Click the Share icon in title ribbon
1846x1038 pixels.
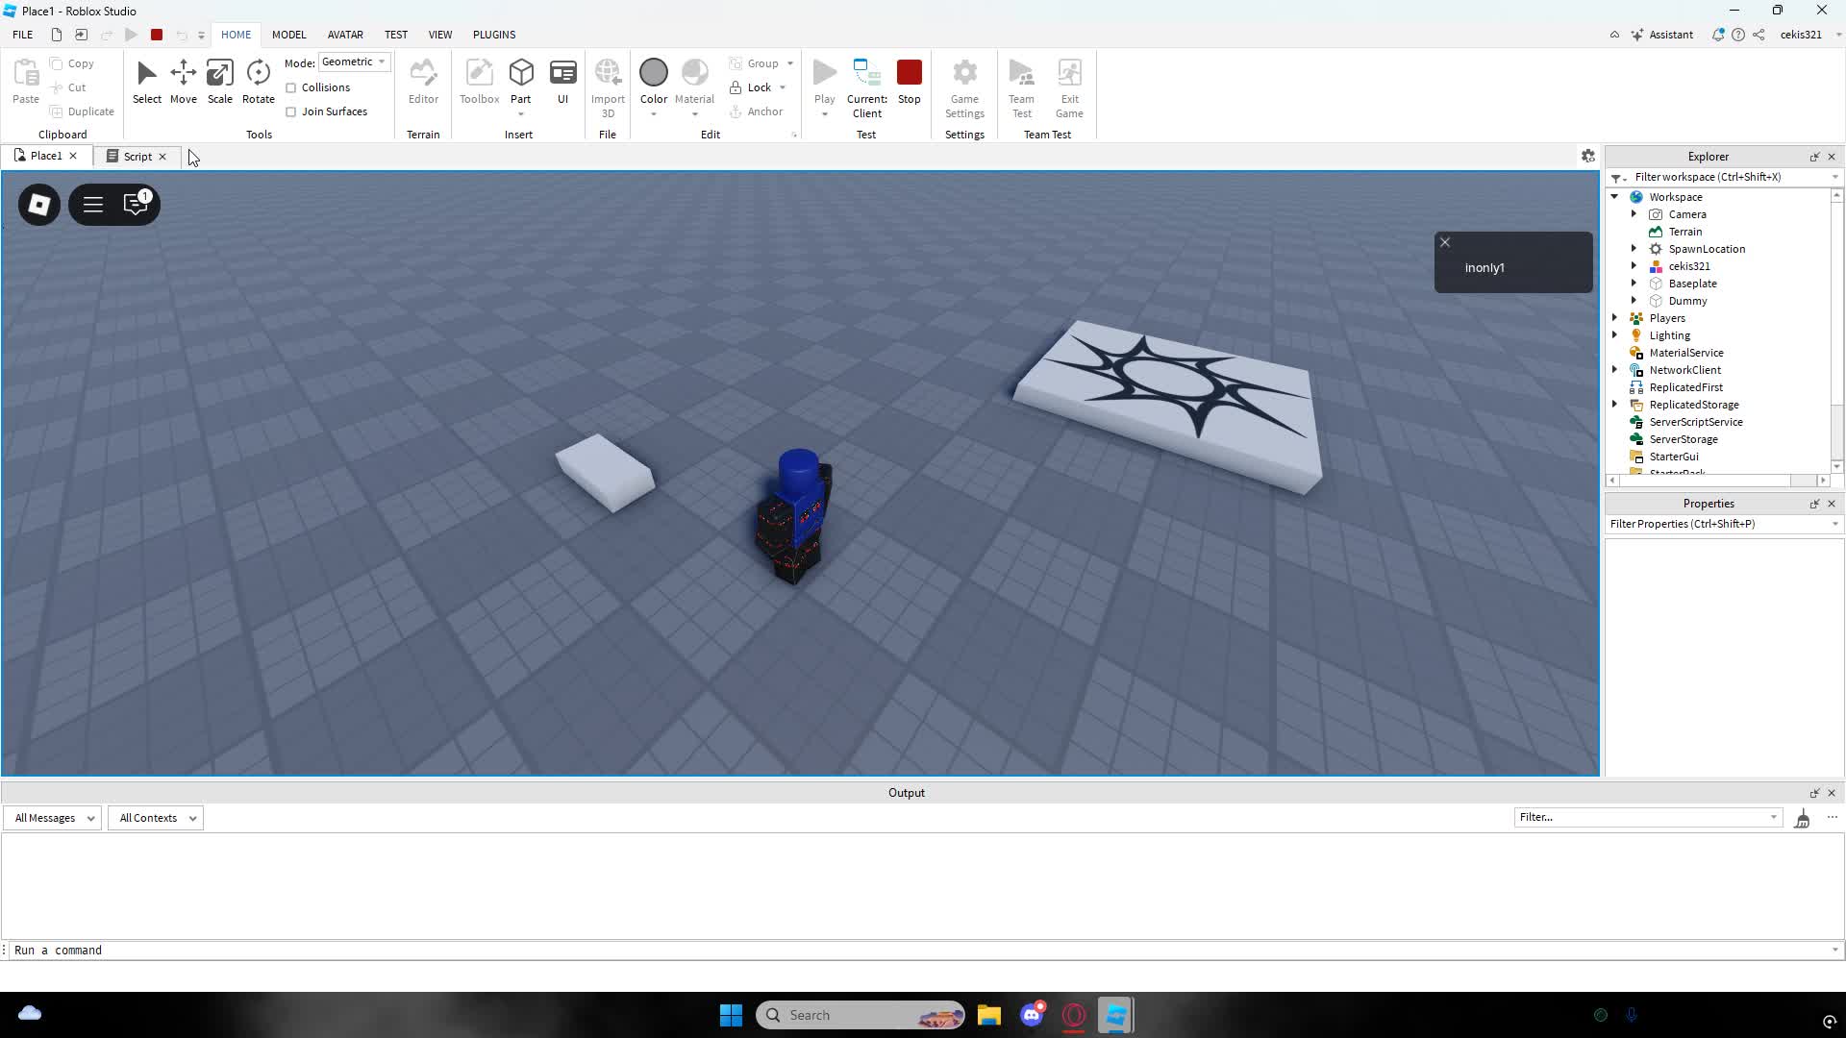[1759, 35]
